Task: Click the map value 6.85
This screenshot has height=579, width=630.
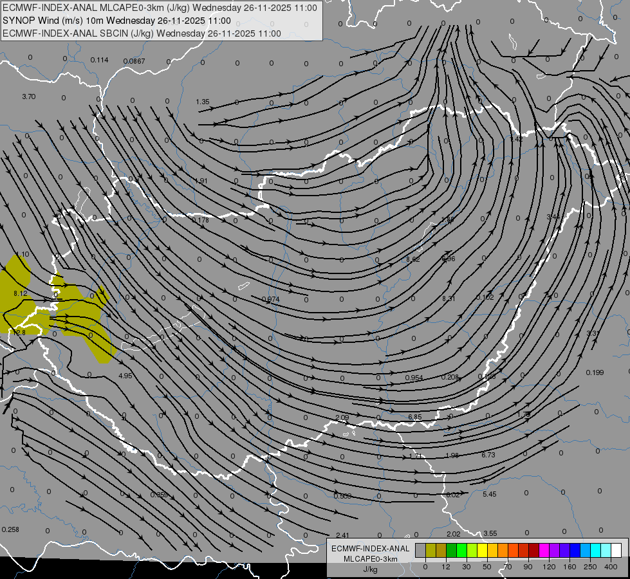Action: pyautogui.click(x=415, y=417)
